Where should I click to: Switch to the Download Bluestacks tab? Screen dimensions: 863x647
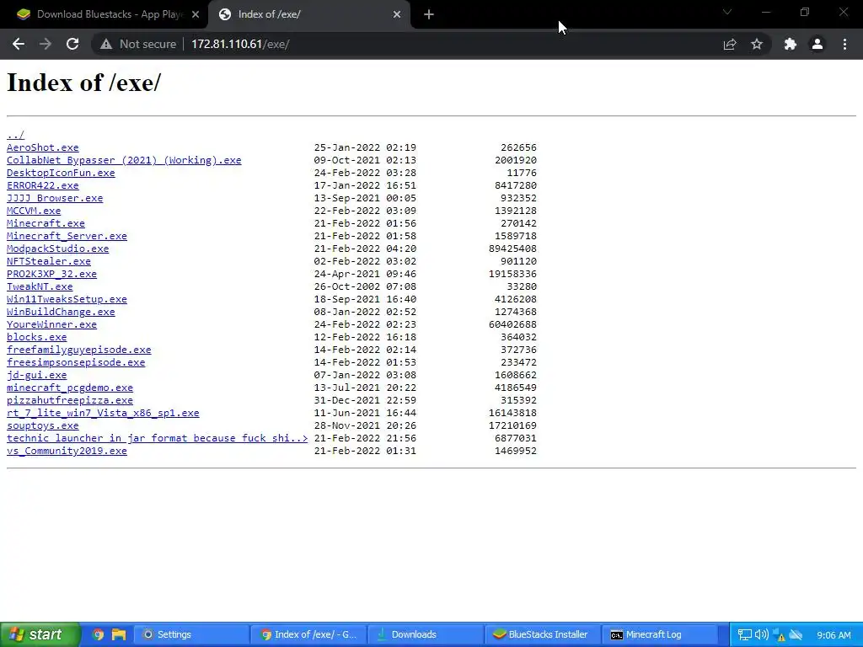click(104, 15)
